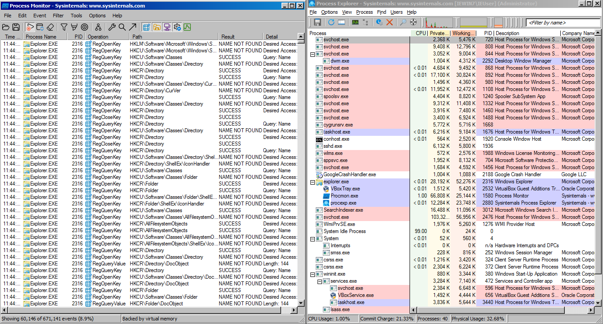Collapse the explorer.exe process tree node
Viewport: 603px width, 324px height.
312,182
